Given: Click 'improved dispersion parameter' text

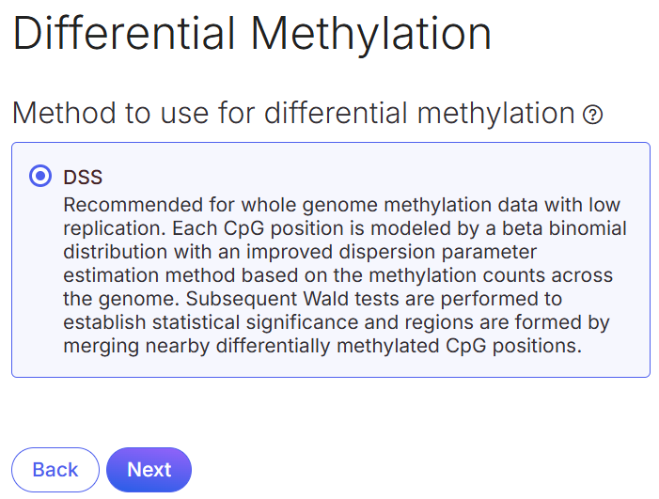Looking at the screenshot, I should pyautogui.click(x=391, y=252).
